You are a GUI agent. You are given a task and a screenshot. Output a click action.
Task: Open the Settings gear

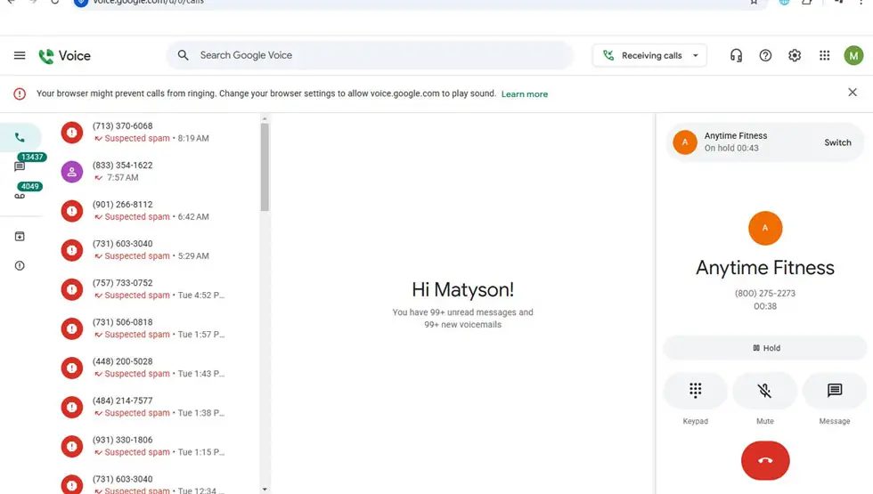click(x=795, y=55)
